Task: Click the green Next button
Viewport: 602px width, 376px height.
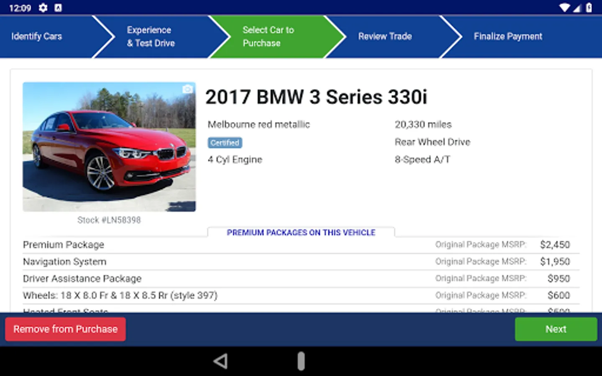Action: pyautogui.click(x=556, y=329)
